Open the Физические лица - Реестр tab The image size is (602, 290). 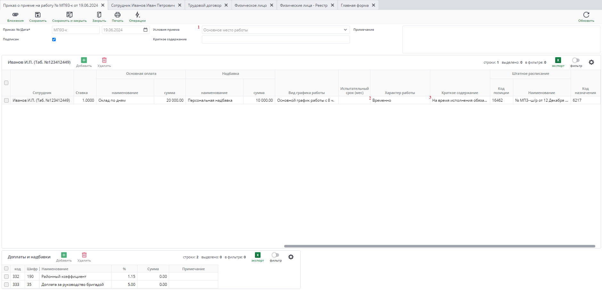(x=303, y=5)
